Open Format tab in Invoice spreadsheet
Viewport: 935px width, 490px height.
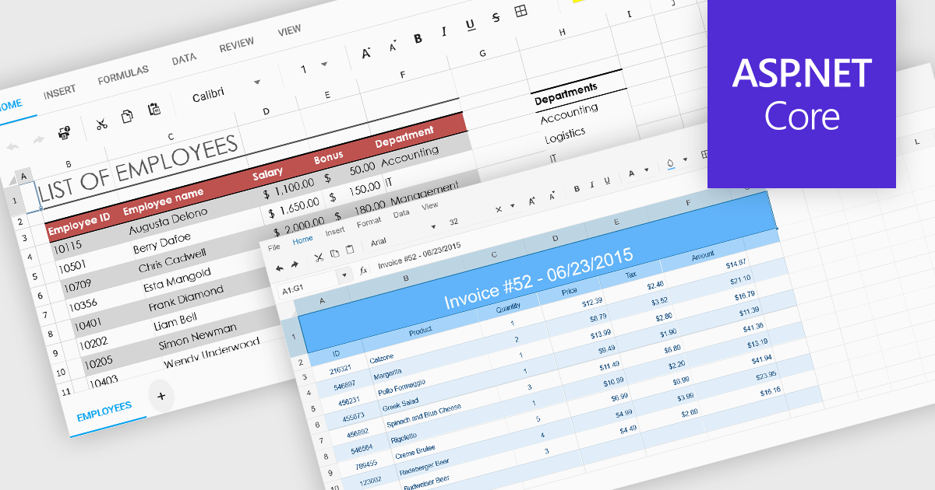tap(369, 222)
